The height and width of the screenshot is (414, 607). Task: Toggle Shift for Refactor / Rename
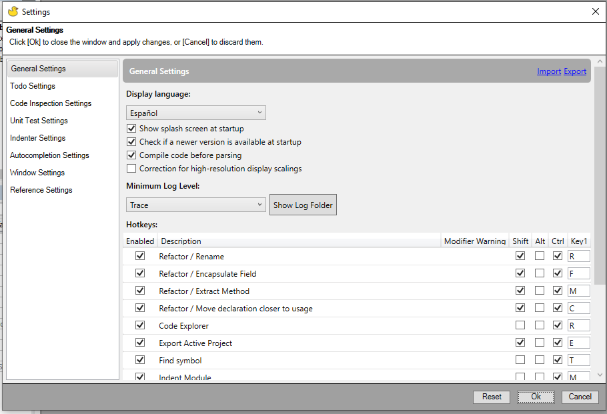coord(520,256)
